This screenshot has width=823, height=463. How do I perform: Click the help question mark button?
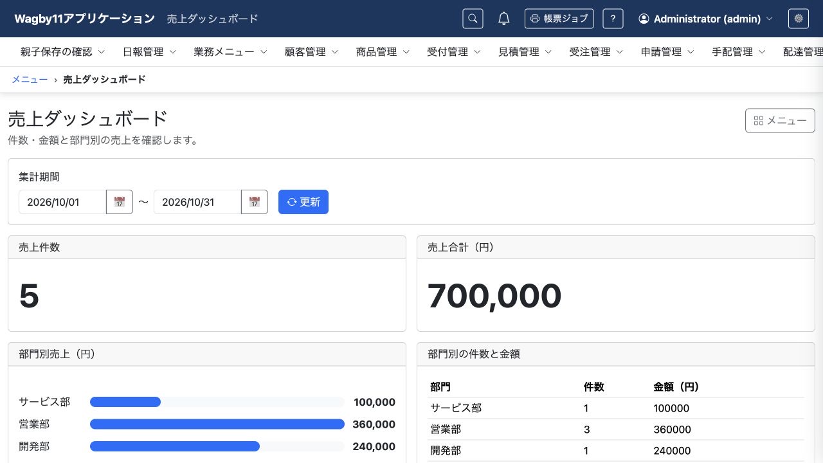(x=613, y=19)
